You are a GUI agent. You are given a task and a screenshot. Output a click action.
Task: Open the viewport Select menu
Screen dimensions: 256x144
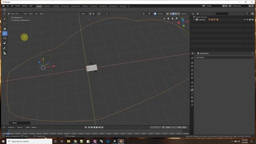point(31,14)
